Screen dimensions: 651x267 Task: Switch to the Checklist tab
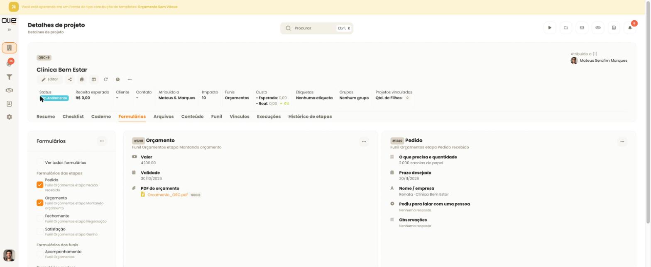(x=73, y=117)
